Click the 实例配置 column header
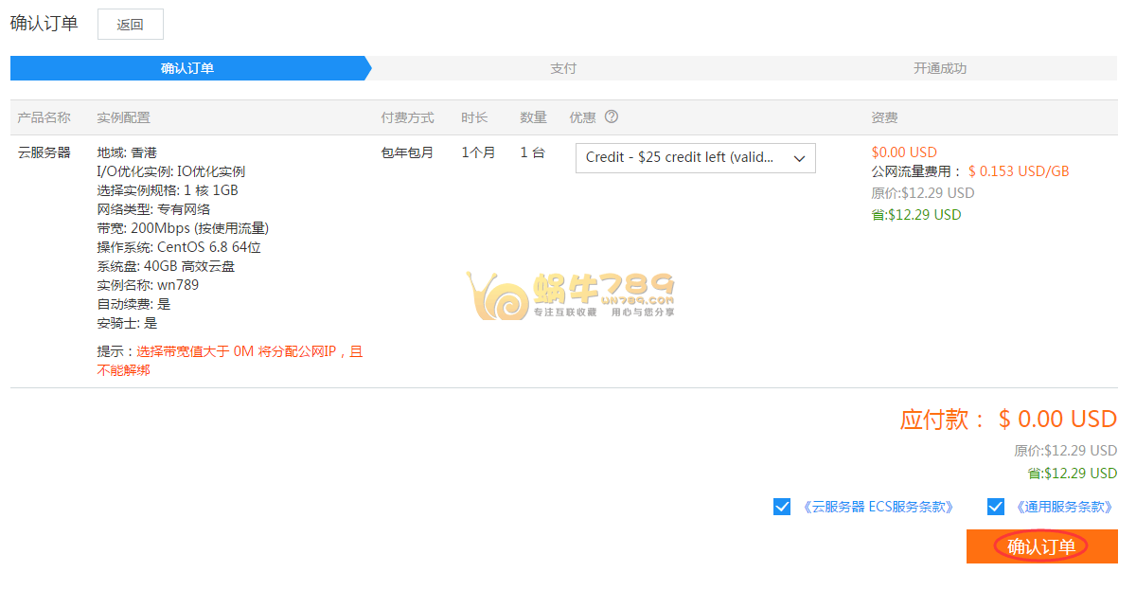Image resolution: width=1136 pixels, height=590 pixels. pyautogui.click(x=123, y=117)
